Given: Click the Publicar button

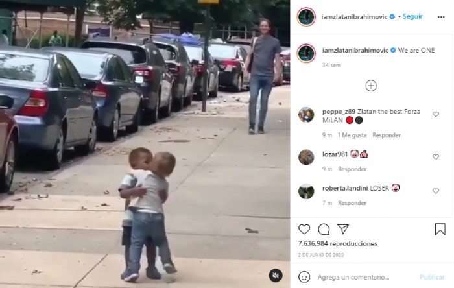Looking at the screenshot, I should click(x=432, y=277).
